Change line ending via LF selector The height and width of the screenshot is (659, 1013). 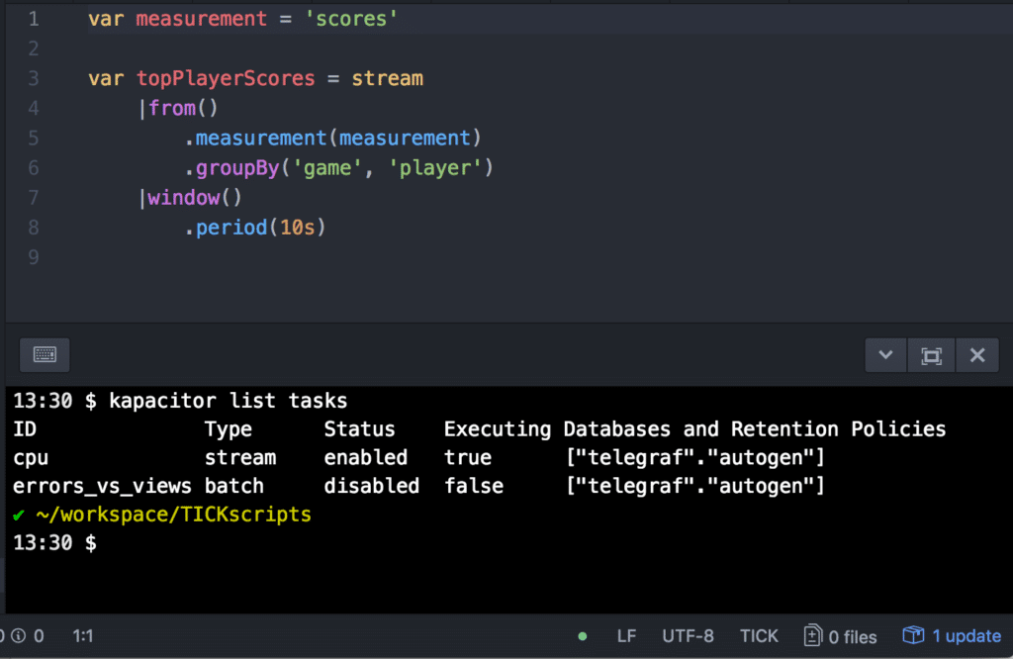click(x=626, y=636)
